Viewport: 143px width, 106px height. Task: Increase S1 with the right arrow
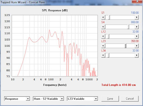pos(137,17)
